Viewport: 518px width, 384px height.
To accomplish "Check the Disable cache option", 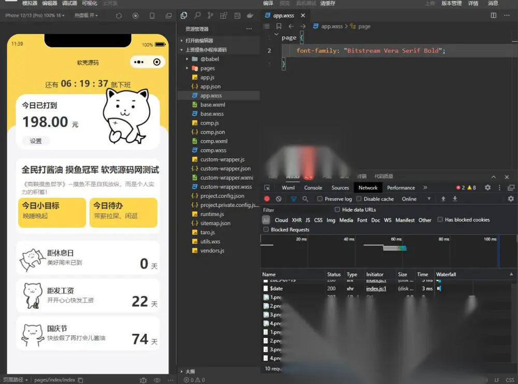I will click(x=359, y=198).
